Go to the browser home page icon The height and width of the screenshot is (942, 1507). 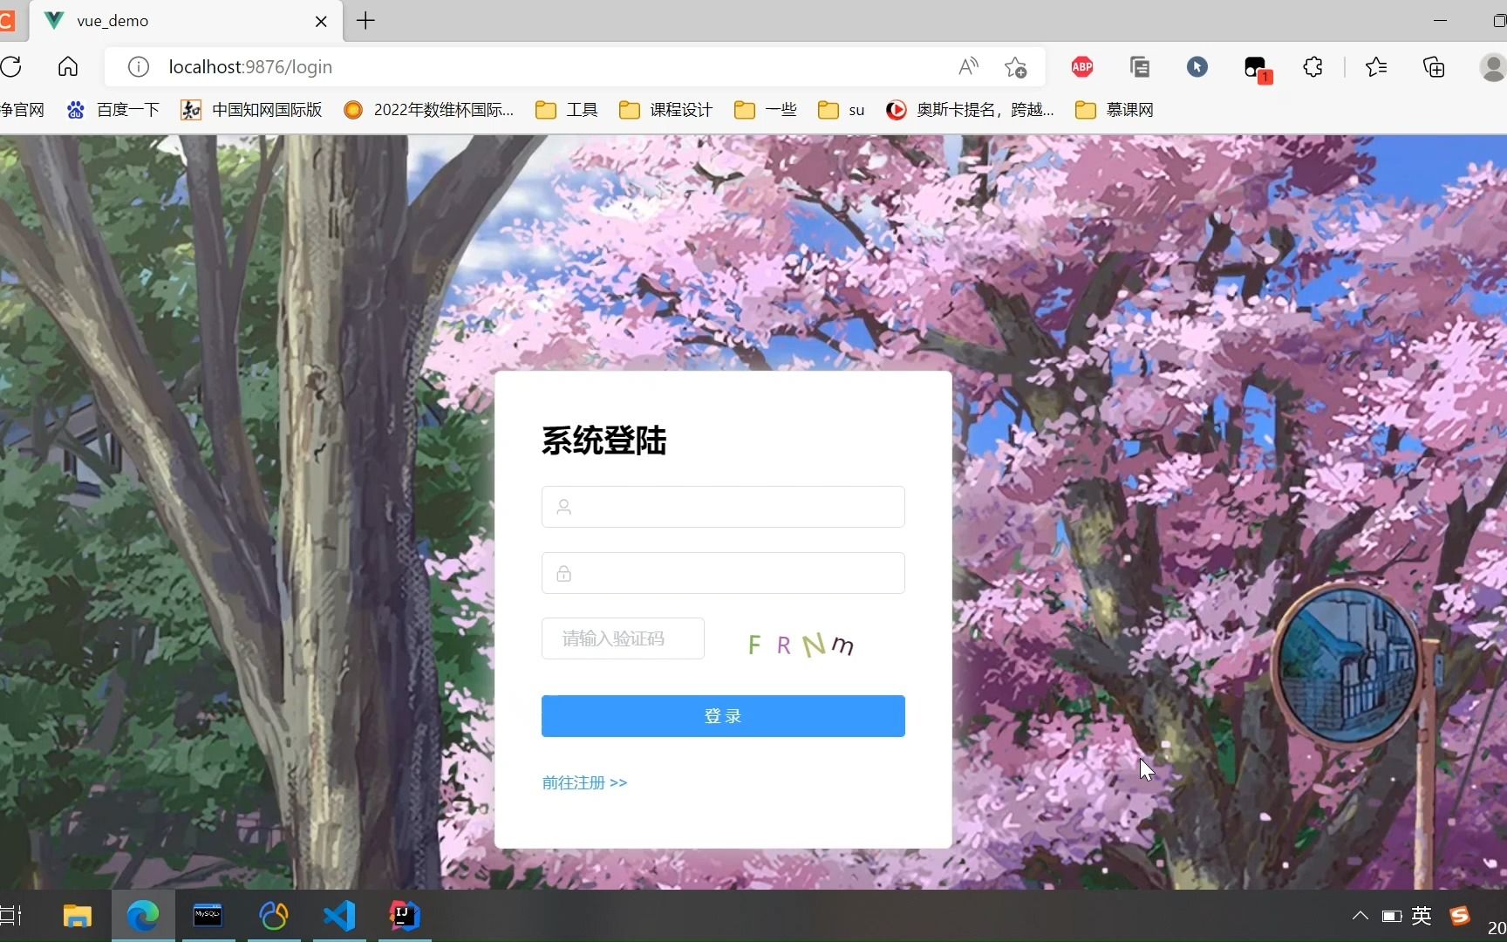coord(68,67)
